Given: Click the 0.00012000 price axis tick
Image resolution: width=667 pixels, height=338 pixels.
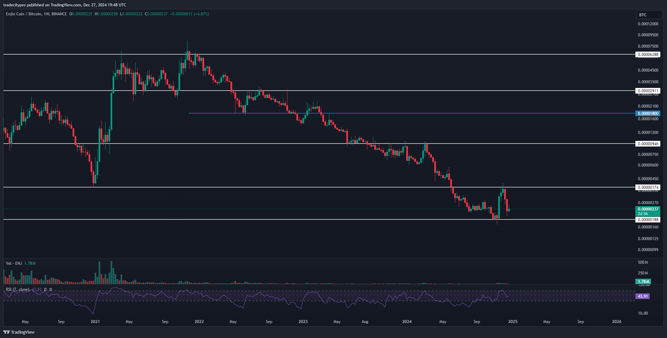Looking at the screenshot, I should 648,24.
